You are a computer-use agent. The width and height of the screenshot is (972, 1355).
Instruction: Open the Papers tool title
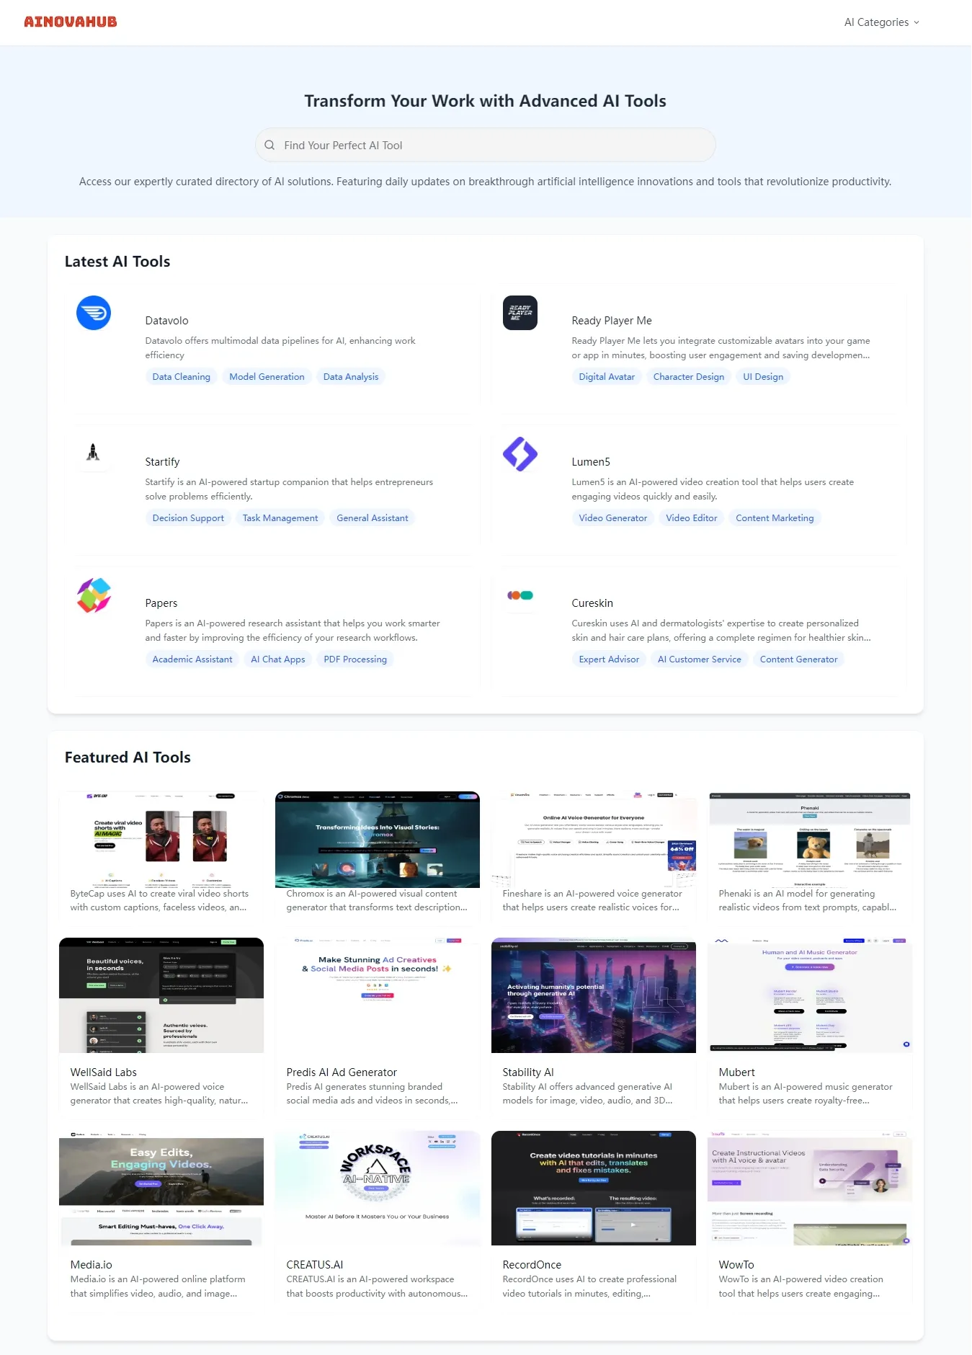[161, 603]
